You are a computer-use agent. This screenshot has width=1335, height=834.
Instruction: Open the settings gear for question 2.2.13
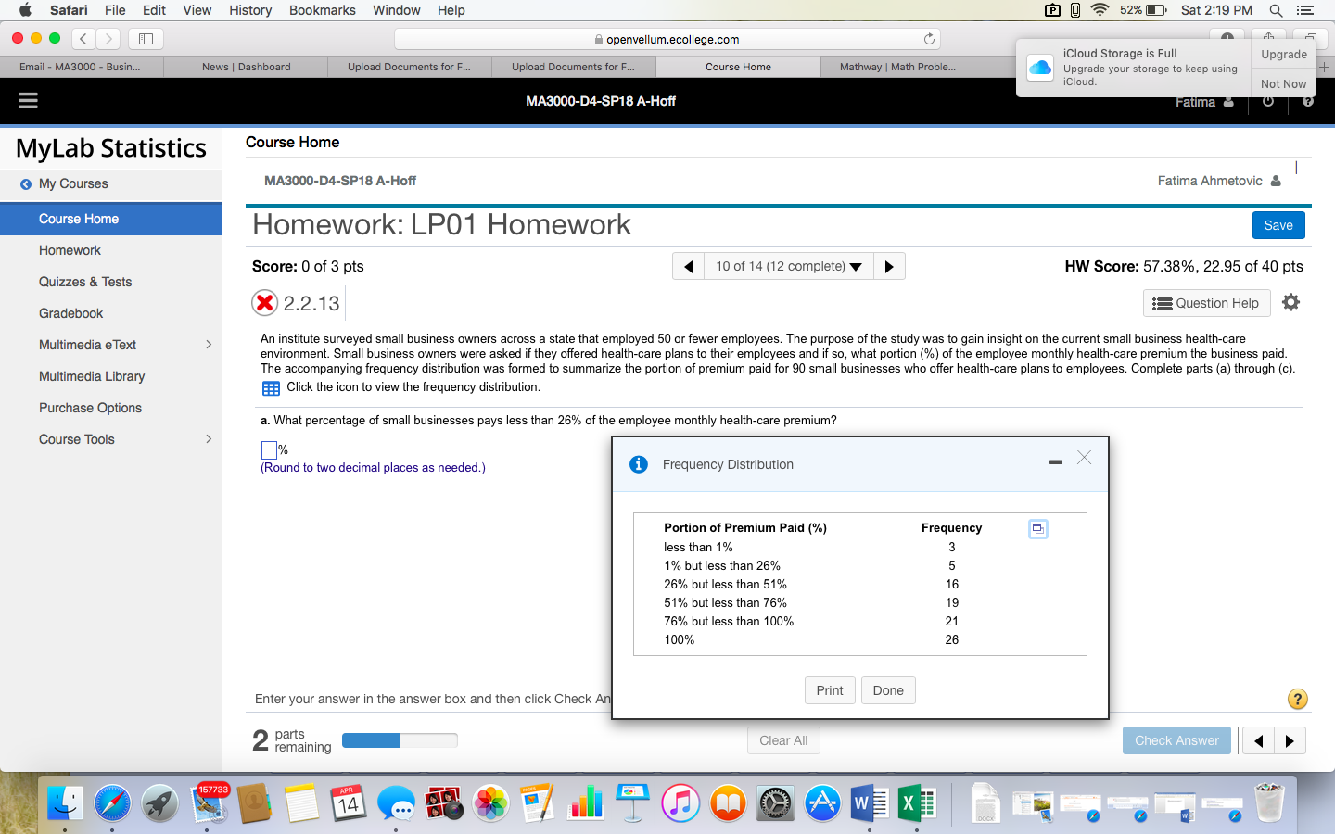coord(1290,302)
